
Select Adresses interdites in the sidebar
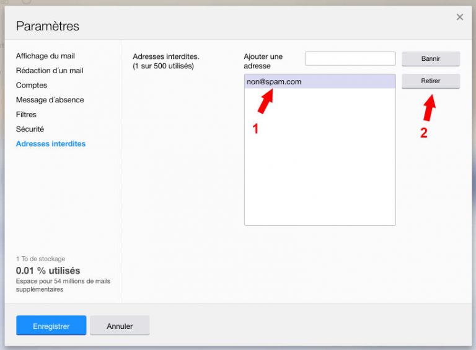click(x=51, y=144)
